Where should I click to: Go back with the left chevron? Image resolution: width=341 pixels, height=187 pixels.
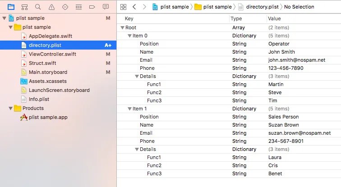(x=134, y=7)
